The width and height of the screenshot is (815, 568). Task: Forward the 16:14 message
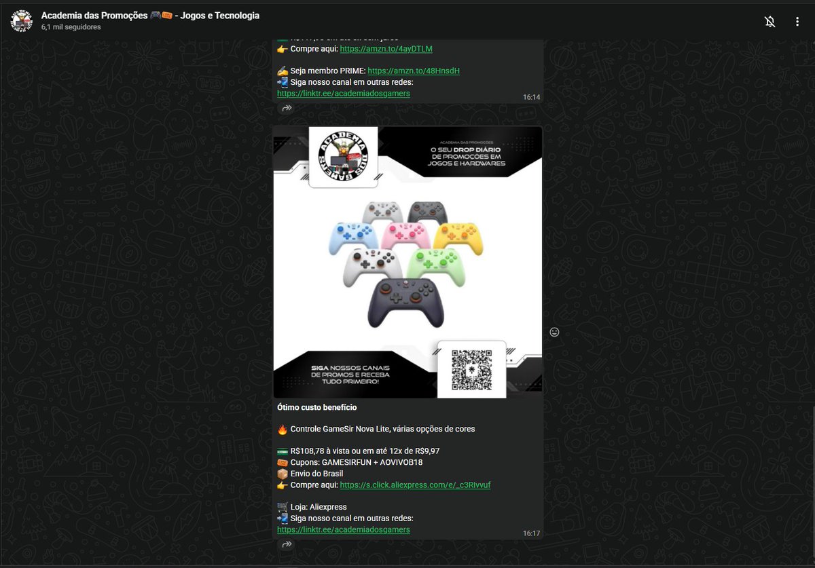[287, 109]
